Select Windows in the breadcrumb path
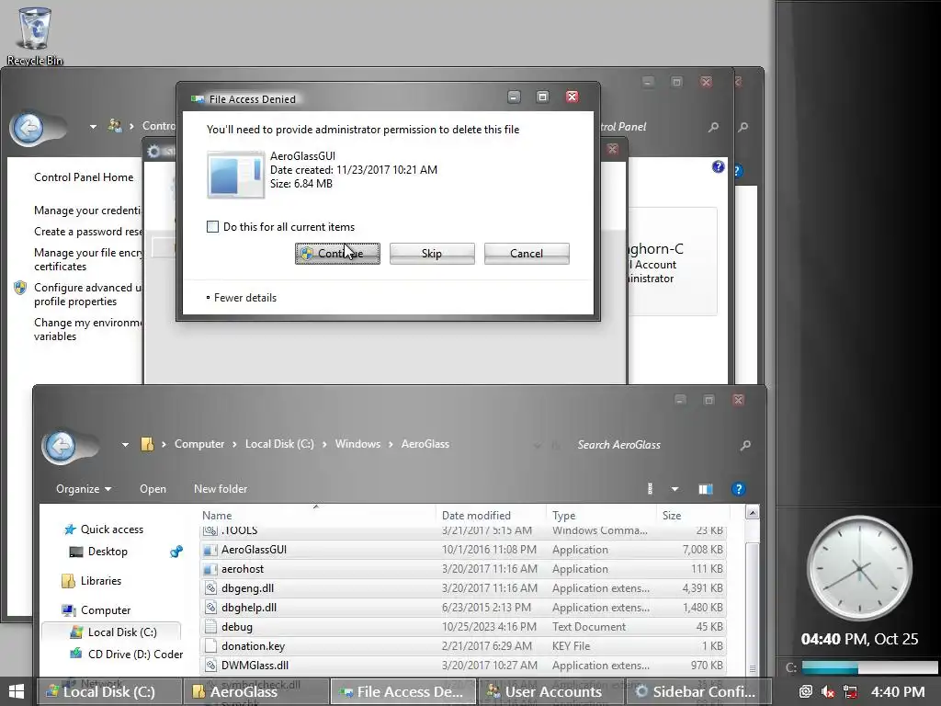The image size is (941, 706). [357, 444]
